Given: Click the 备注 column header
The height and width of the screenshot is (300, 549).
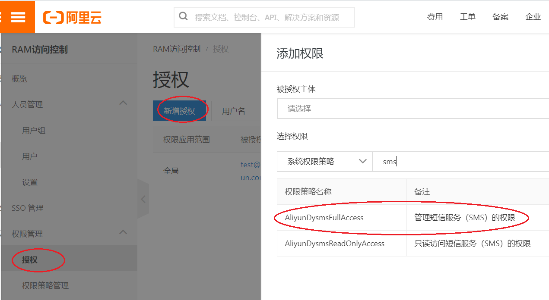Looking at the screenshot, I should (x=422, y=192).
